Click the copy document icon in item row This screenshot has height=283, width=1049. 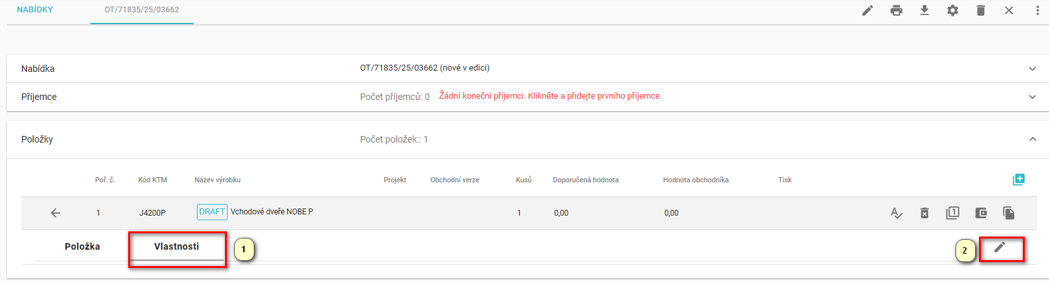[x=1008, y=213]
